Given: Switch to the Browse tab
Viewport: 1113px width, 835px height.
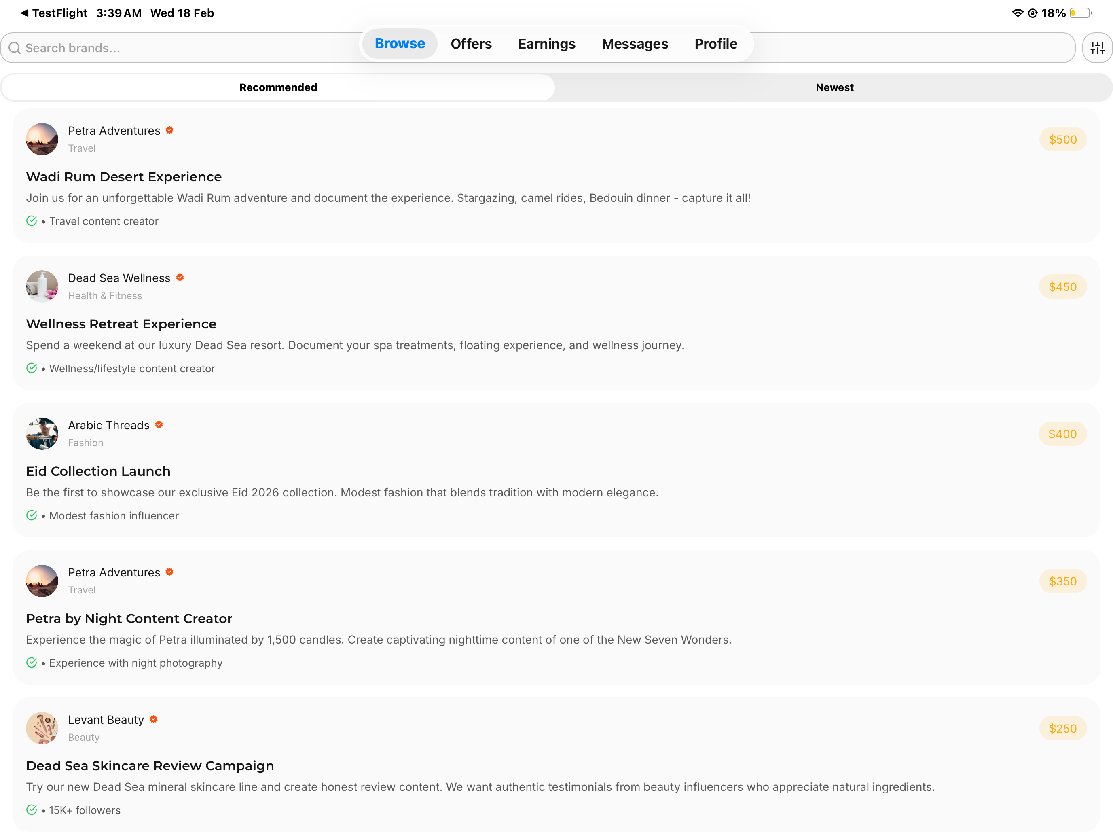Looking at the screenshot, I should point(400,44).
